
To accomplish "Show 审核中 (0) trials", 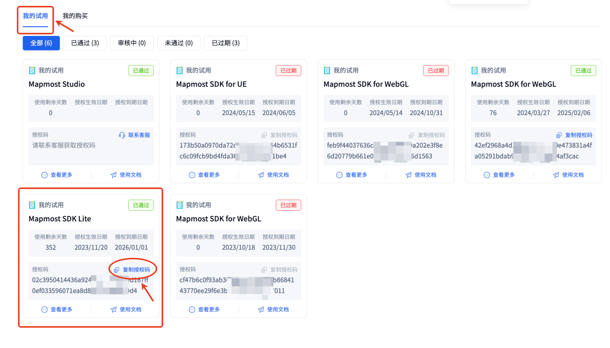I will [x=132, y=43].
